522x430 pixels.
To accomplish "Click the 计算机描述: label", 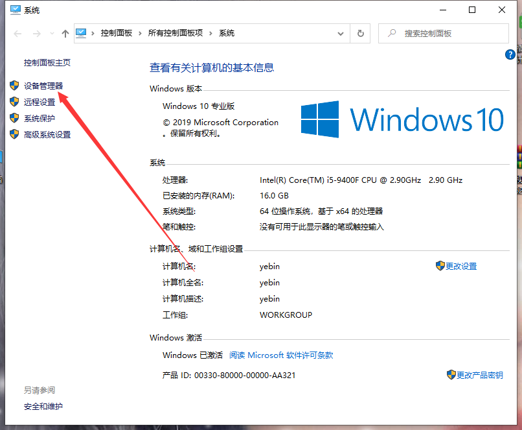I will [183, 299].
